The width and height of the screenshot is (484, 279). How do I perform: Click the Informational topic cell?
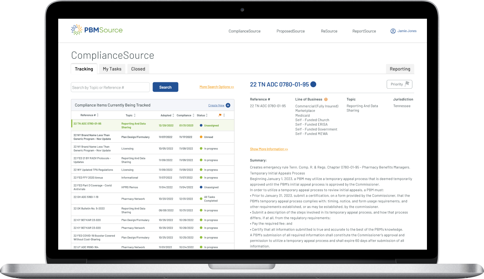[x=130, y=178]
